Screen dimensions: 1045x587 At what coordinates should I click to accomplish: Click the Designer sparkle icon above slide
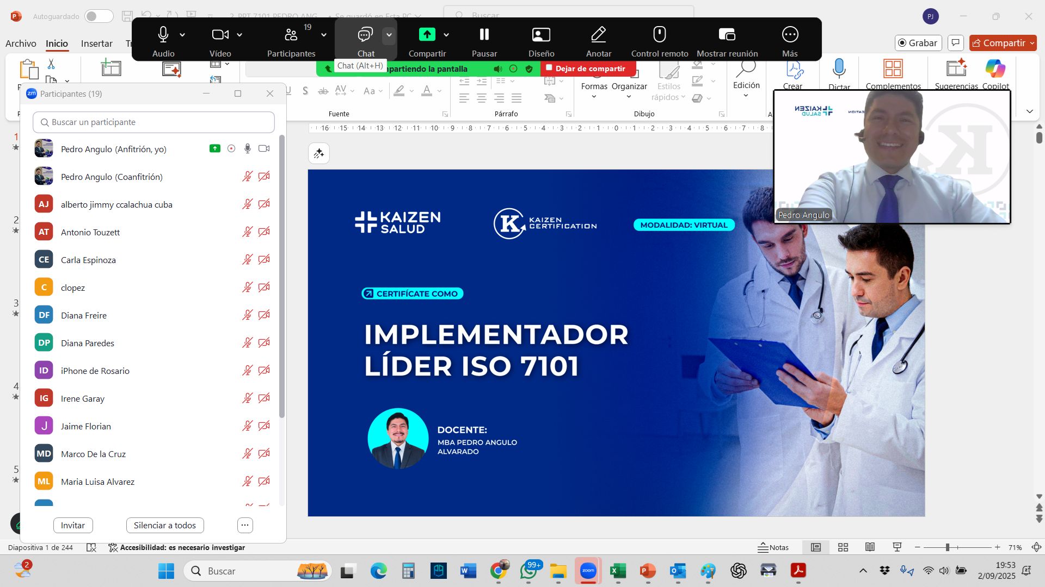(x=319, y=153)
